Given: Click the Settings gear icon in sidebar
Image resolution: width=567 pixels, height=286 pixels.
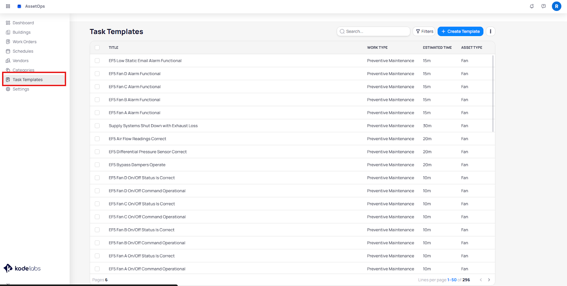Looking at the screenshot, I should (8, 89).
